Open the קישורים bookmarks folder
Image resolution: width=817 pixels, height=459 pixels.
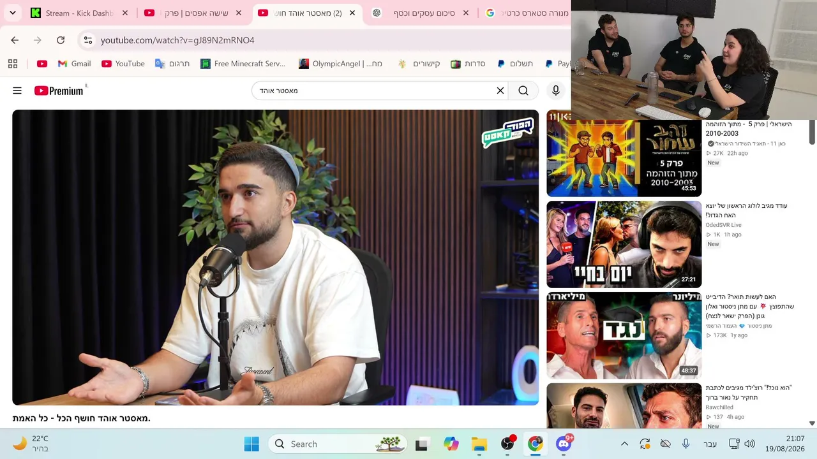point(419,64)
